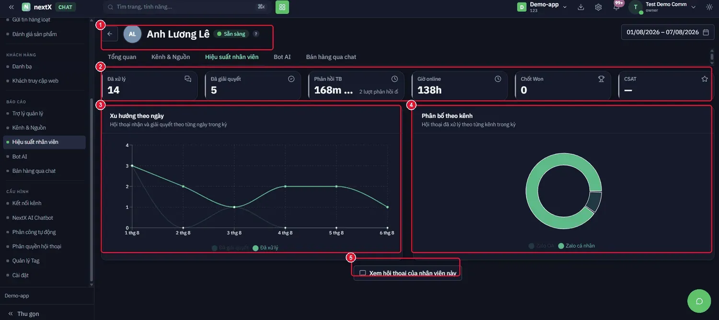Click the clock icon on Giờ online card
Viewport: 719px width, 320px height.
coord(498,79)
